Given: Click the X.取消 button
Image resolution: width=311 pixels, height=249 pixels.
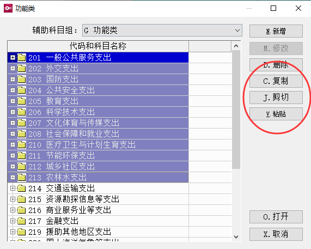Looking at the screenshot, I should click(276, 234).
